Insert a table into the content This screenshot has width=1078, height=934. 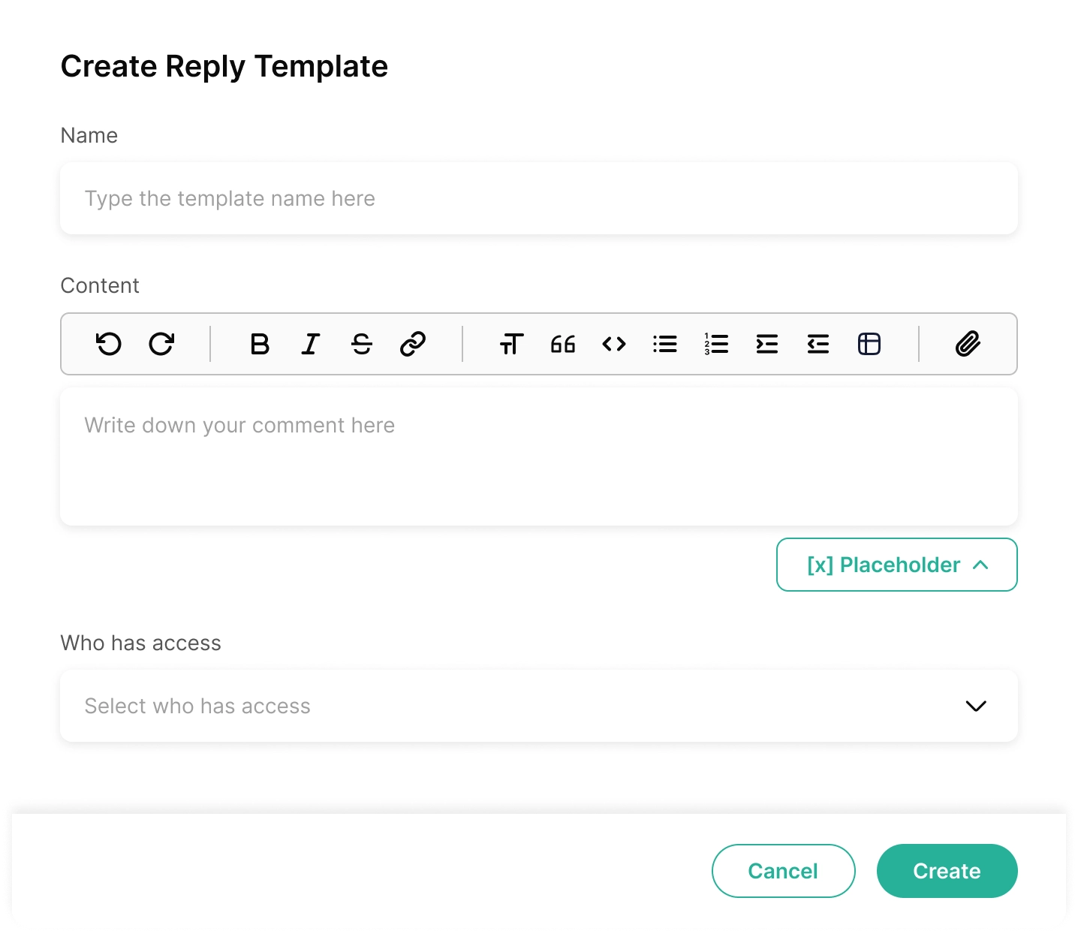(869, 344)
